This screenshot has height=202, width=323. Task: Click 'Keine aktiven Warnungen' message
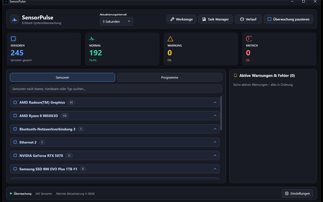(x=263, y=85)
